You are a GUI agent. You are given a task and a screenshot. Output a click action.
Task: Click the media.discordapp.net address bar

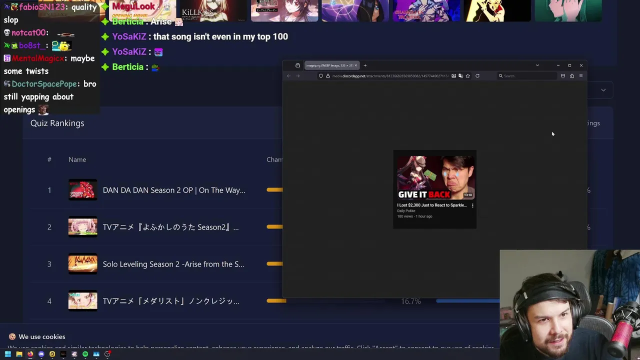390,76
